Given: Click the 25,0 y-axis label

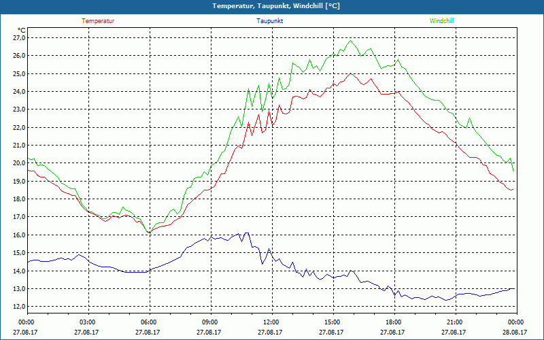Looking at the screenshot, I should (x=20, y=74).
